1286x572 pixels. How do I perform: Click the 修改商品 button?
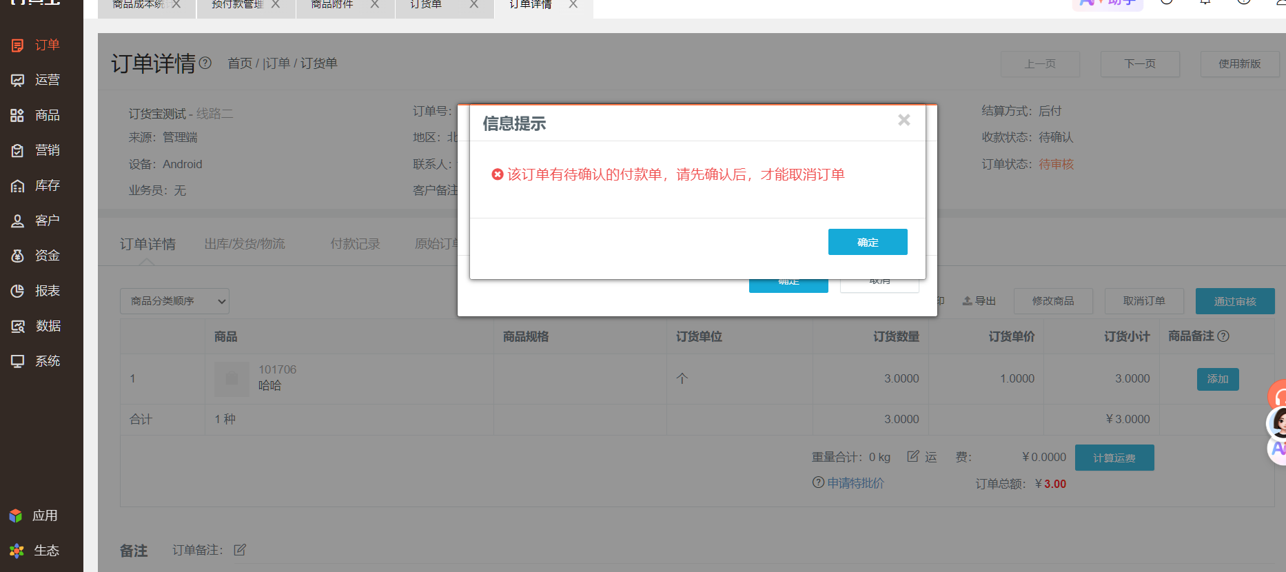(1053, 301)
